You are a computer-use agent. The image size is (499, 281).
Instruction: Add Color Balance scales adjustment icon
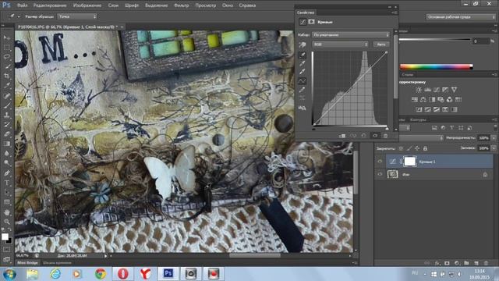(423, 100)
